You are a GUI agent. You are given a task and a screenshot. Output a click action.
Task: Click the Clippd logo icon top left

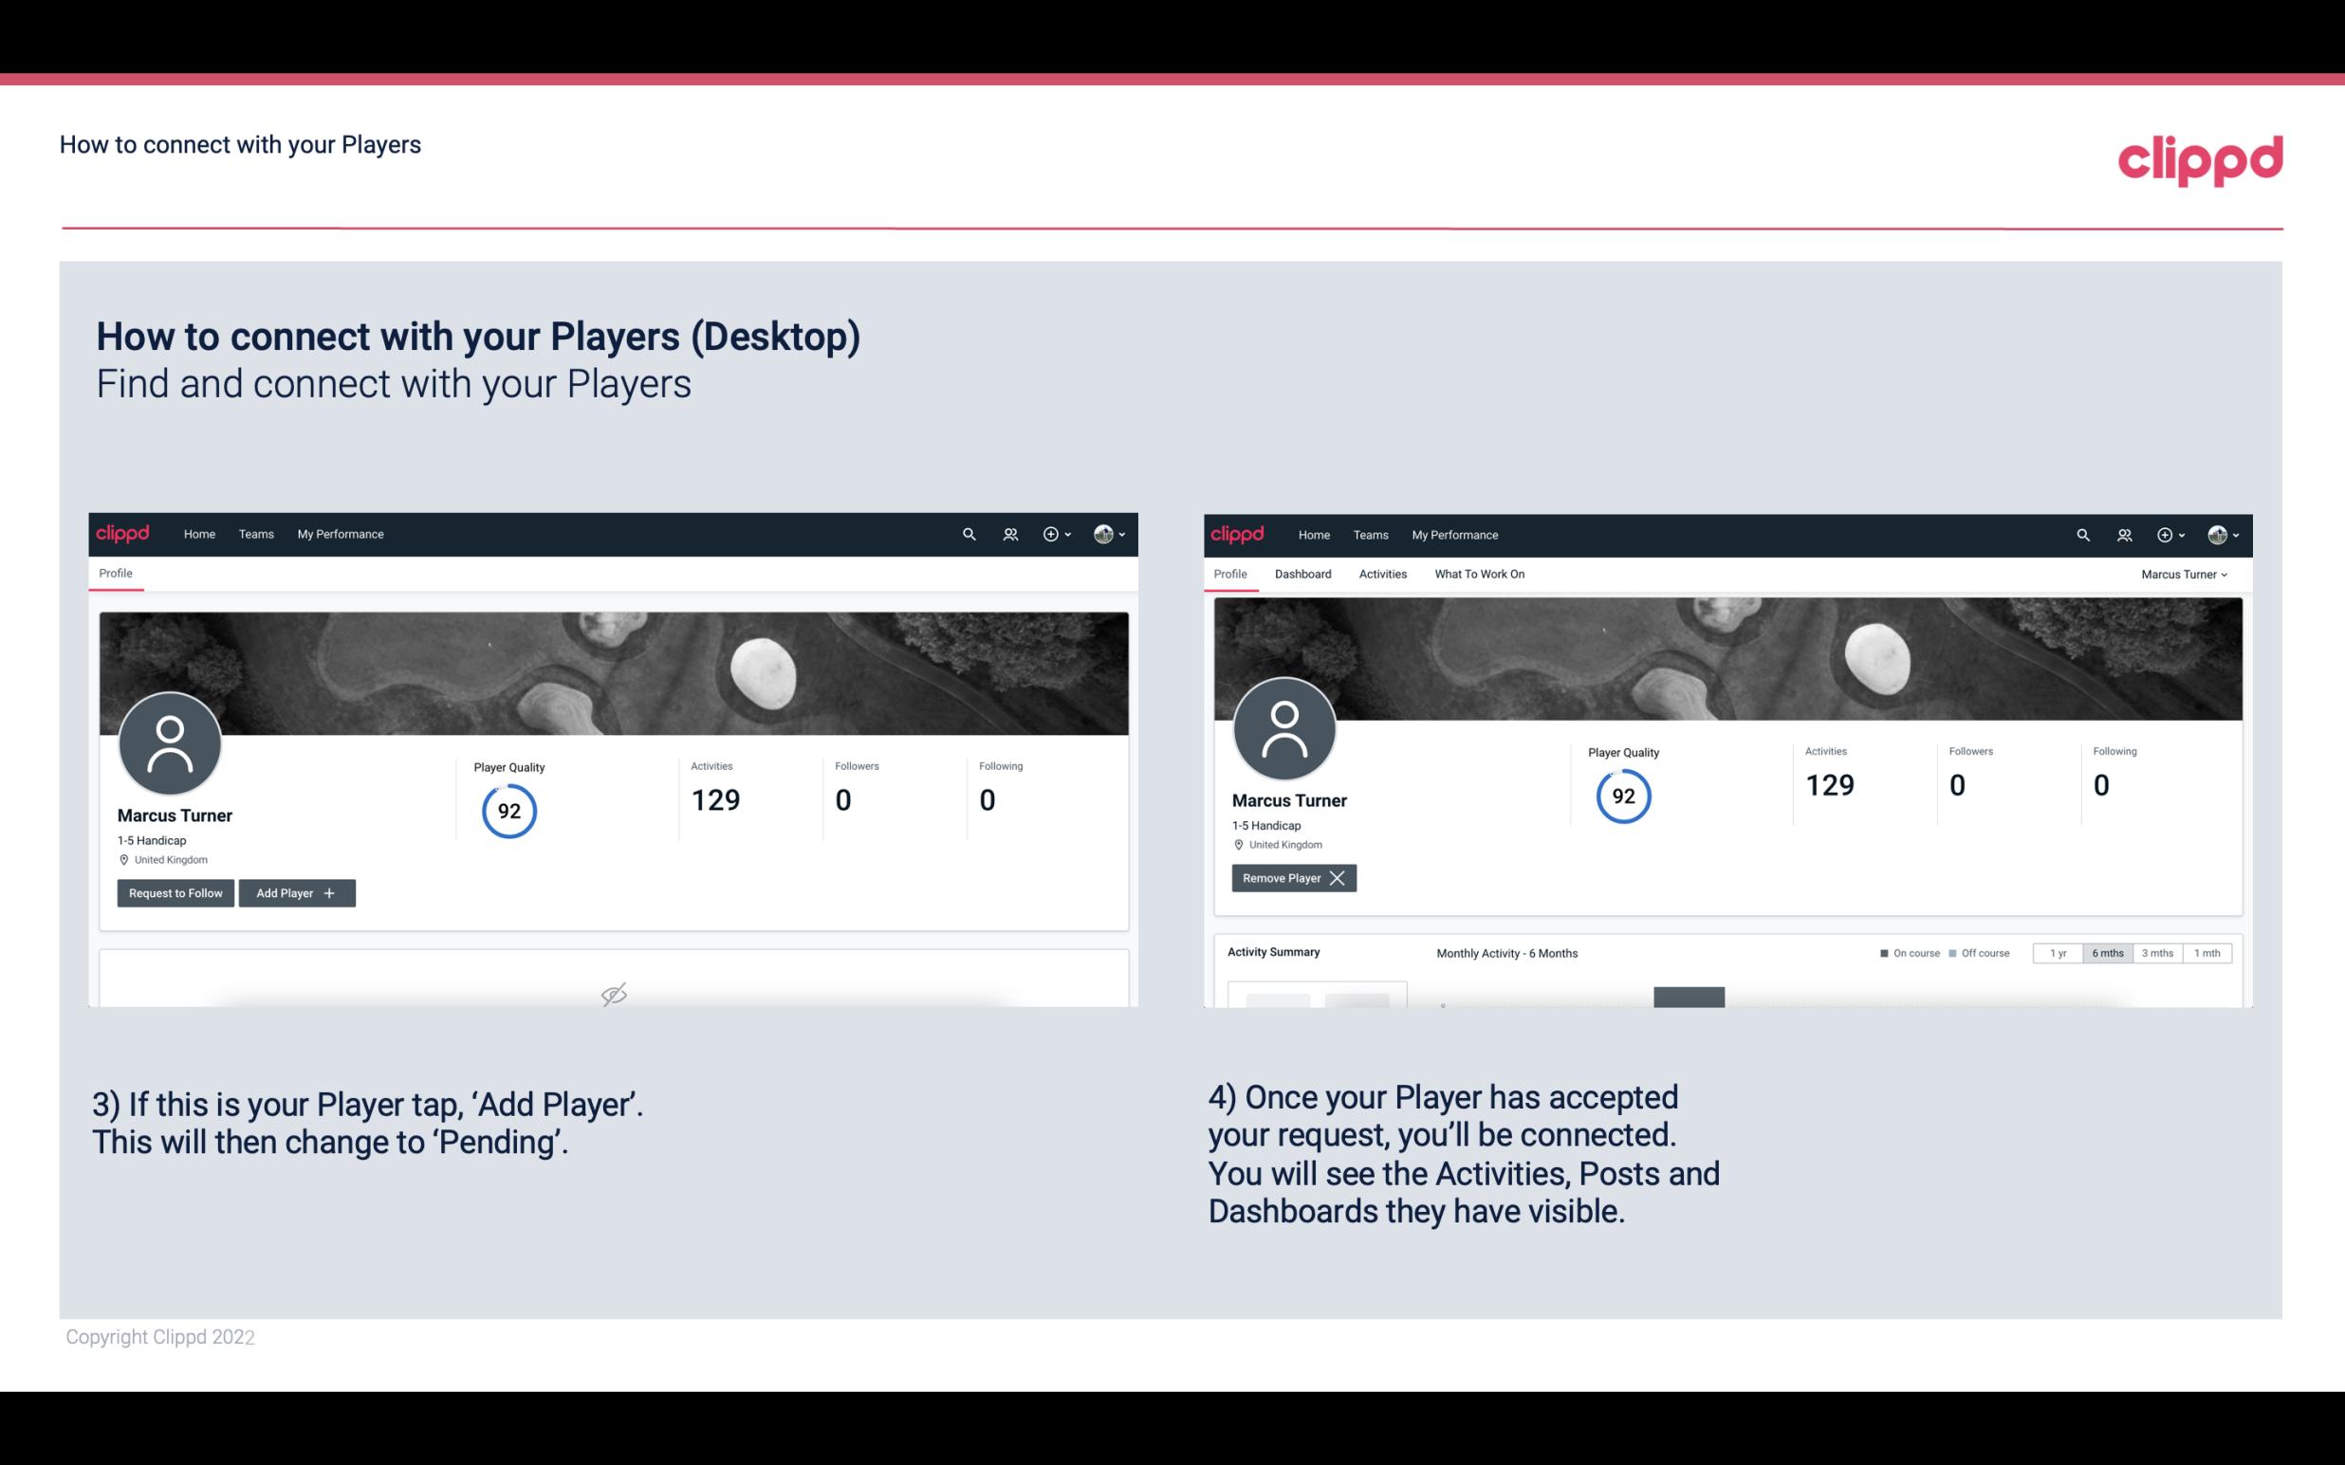pos(123,533)
